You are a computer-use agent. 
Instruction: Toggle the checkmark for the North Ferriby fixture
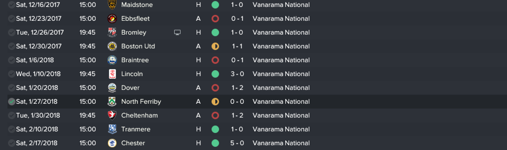click(x=11, y=102)
